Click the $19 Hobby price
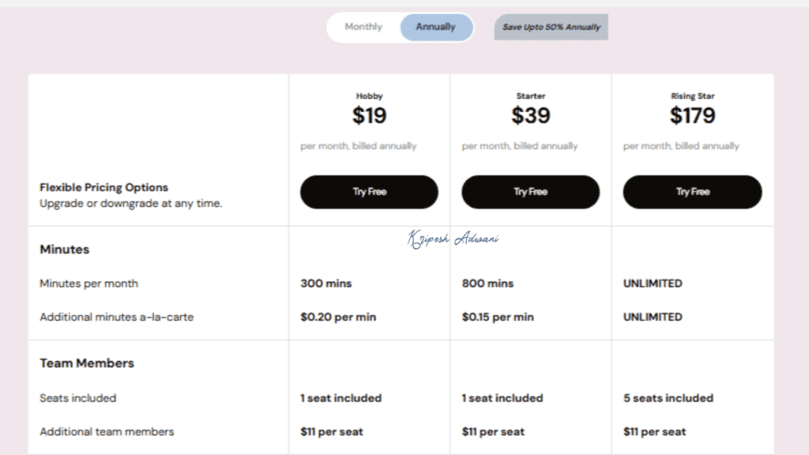The width and height of the screenshot is (809, 455). (x=369, y=115)
